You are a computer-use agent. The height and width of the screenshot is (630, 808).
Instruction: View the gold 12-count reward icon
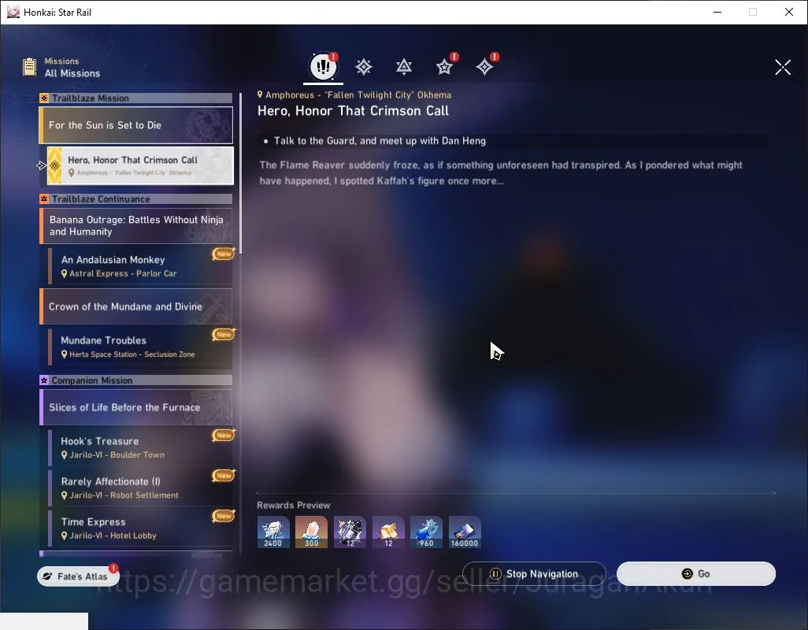coord(388,532)
